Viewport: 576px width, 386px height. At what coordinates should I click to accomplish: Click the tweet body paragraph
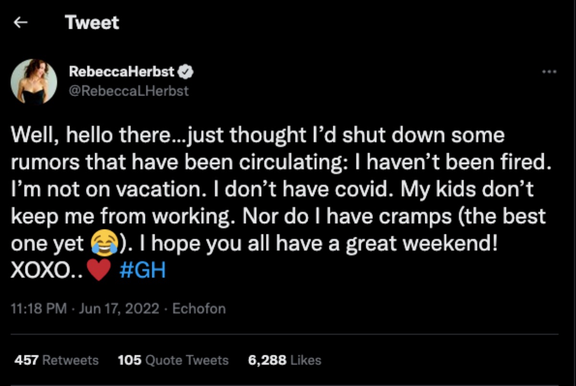[x=278, y=202]
